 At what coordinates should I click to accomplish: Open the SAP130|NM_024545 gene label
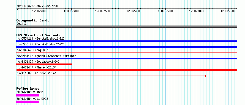30,92
